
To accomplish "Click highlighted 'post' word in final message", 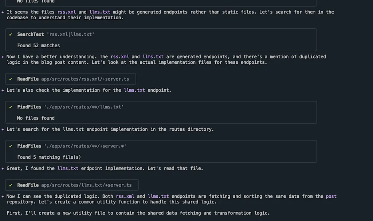I will point(331,196).
